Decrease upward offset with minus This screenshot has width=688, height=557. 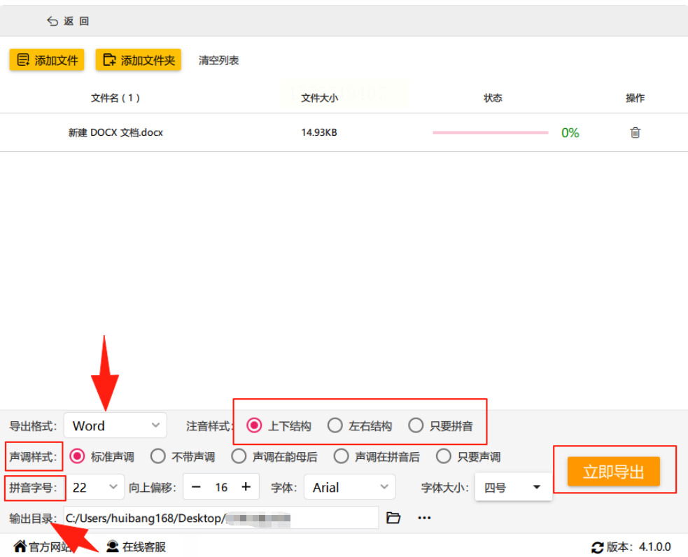tap(196, 487)
